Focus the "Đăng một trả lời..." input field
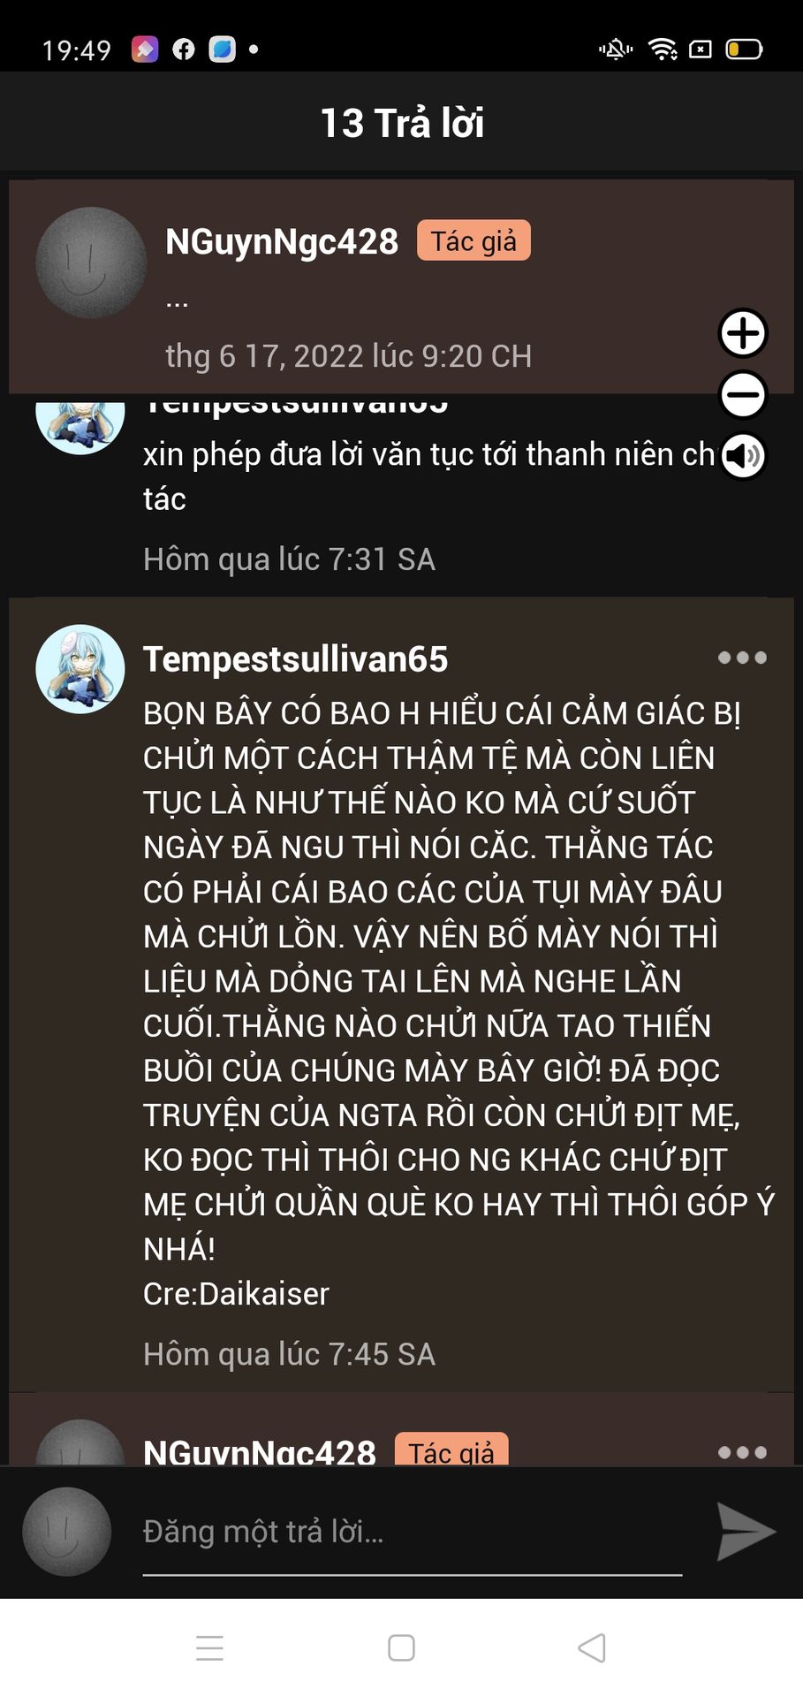The height and width of the screenshot is (1697, 803). [x=413, y=1533]
